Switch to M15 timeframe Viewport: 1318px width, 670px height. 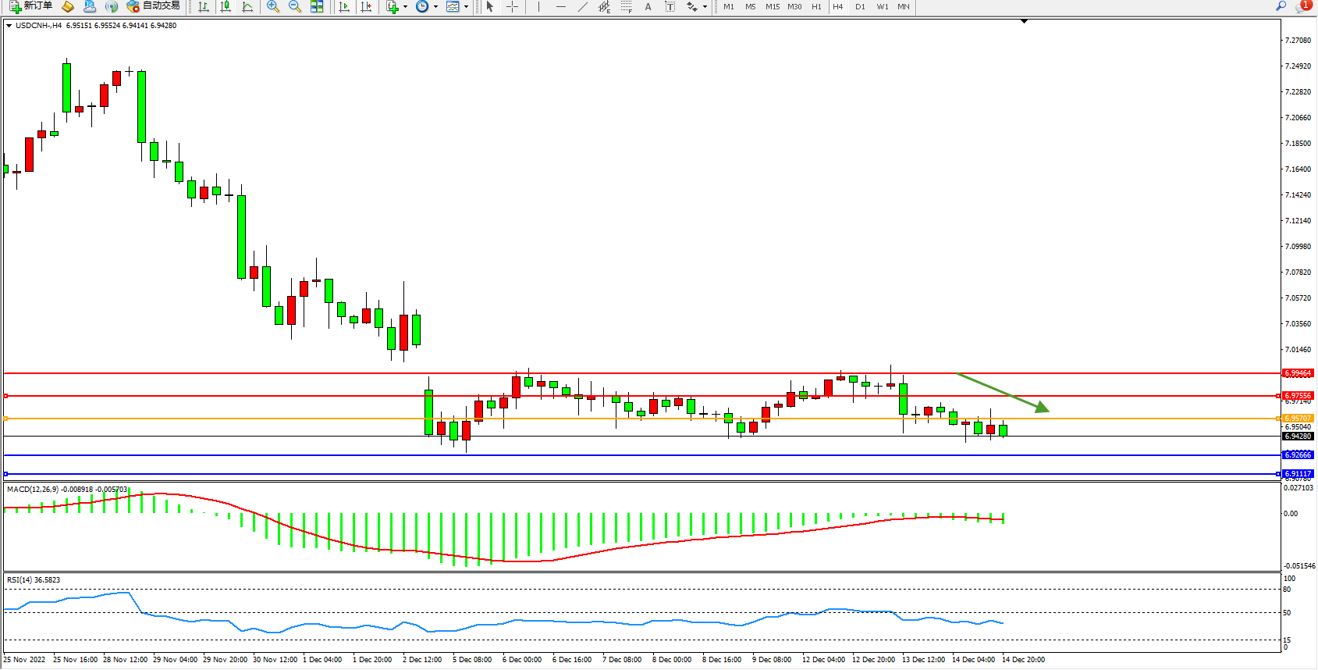[772, 6]
